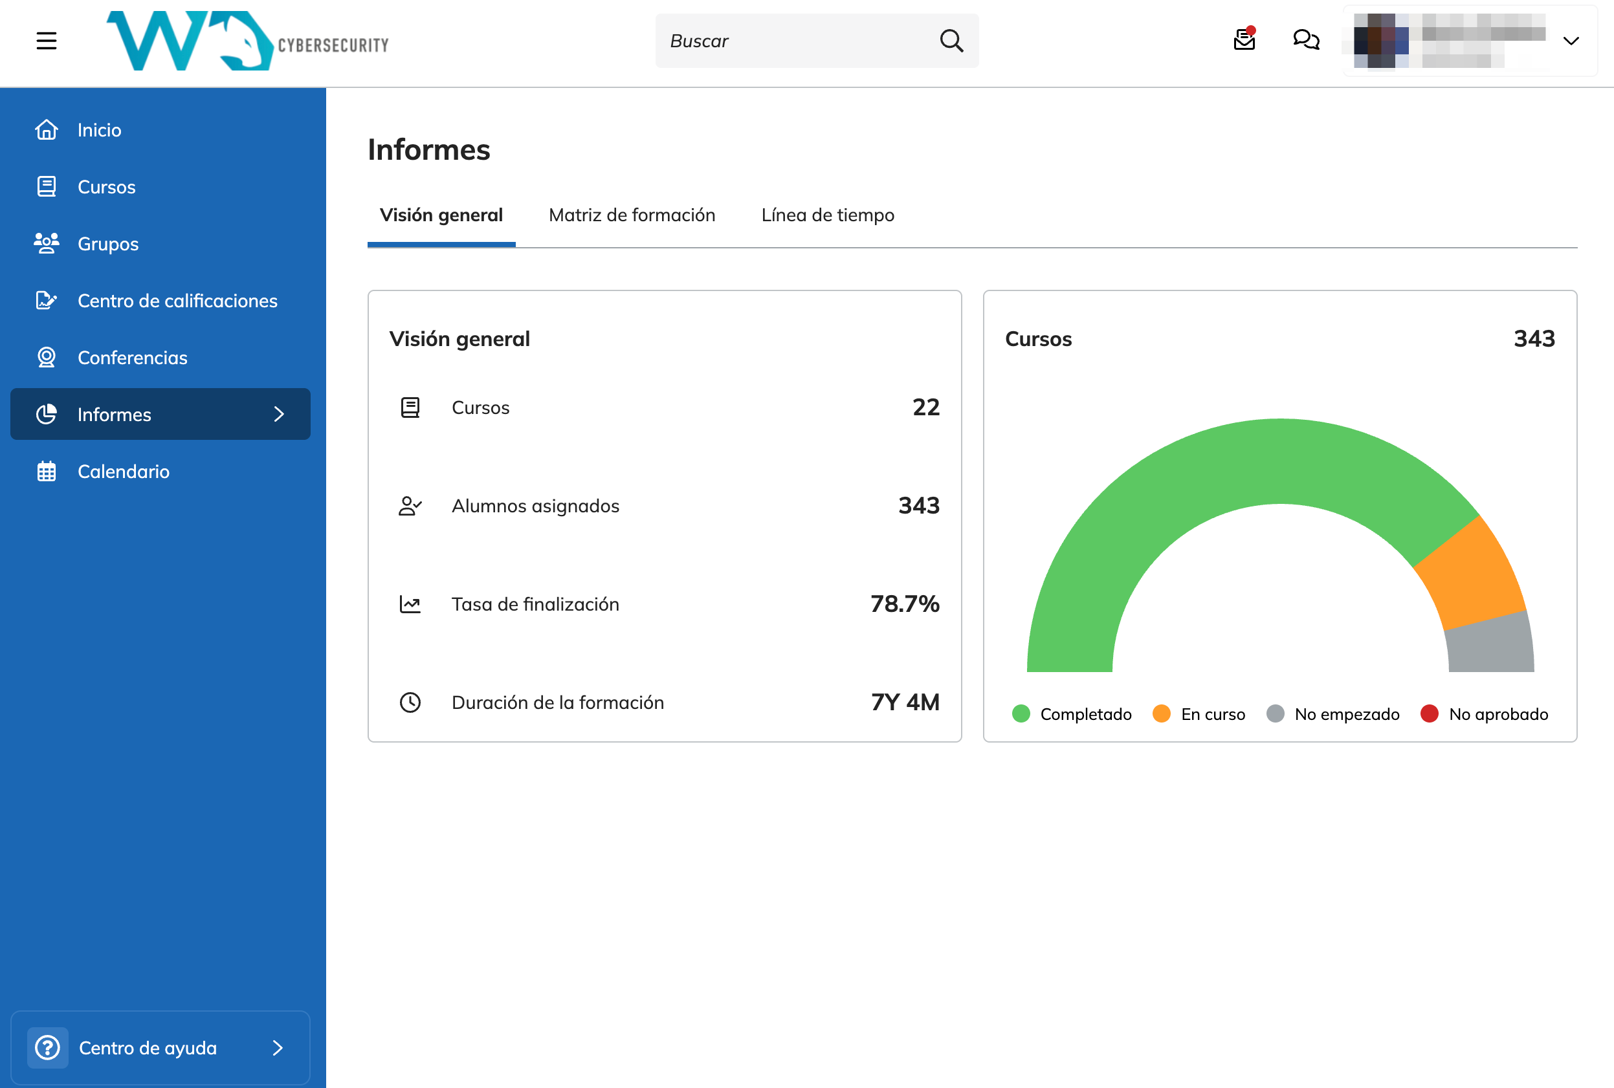Viewport: 1614px width, 1088px height.
Task: Click the Cursos chart card title
Action: click(x=1039, y=338)
